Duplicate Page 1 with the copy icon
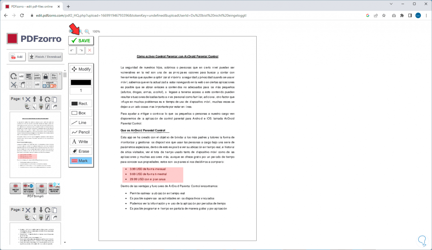 point(54,99)
